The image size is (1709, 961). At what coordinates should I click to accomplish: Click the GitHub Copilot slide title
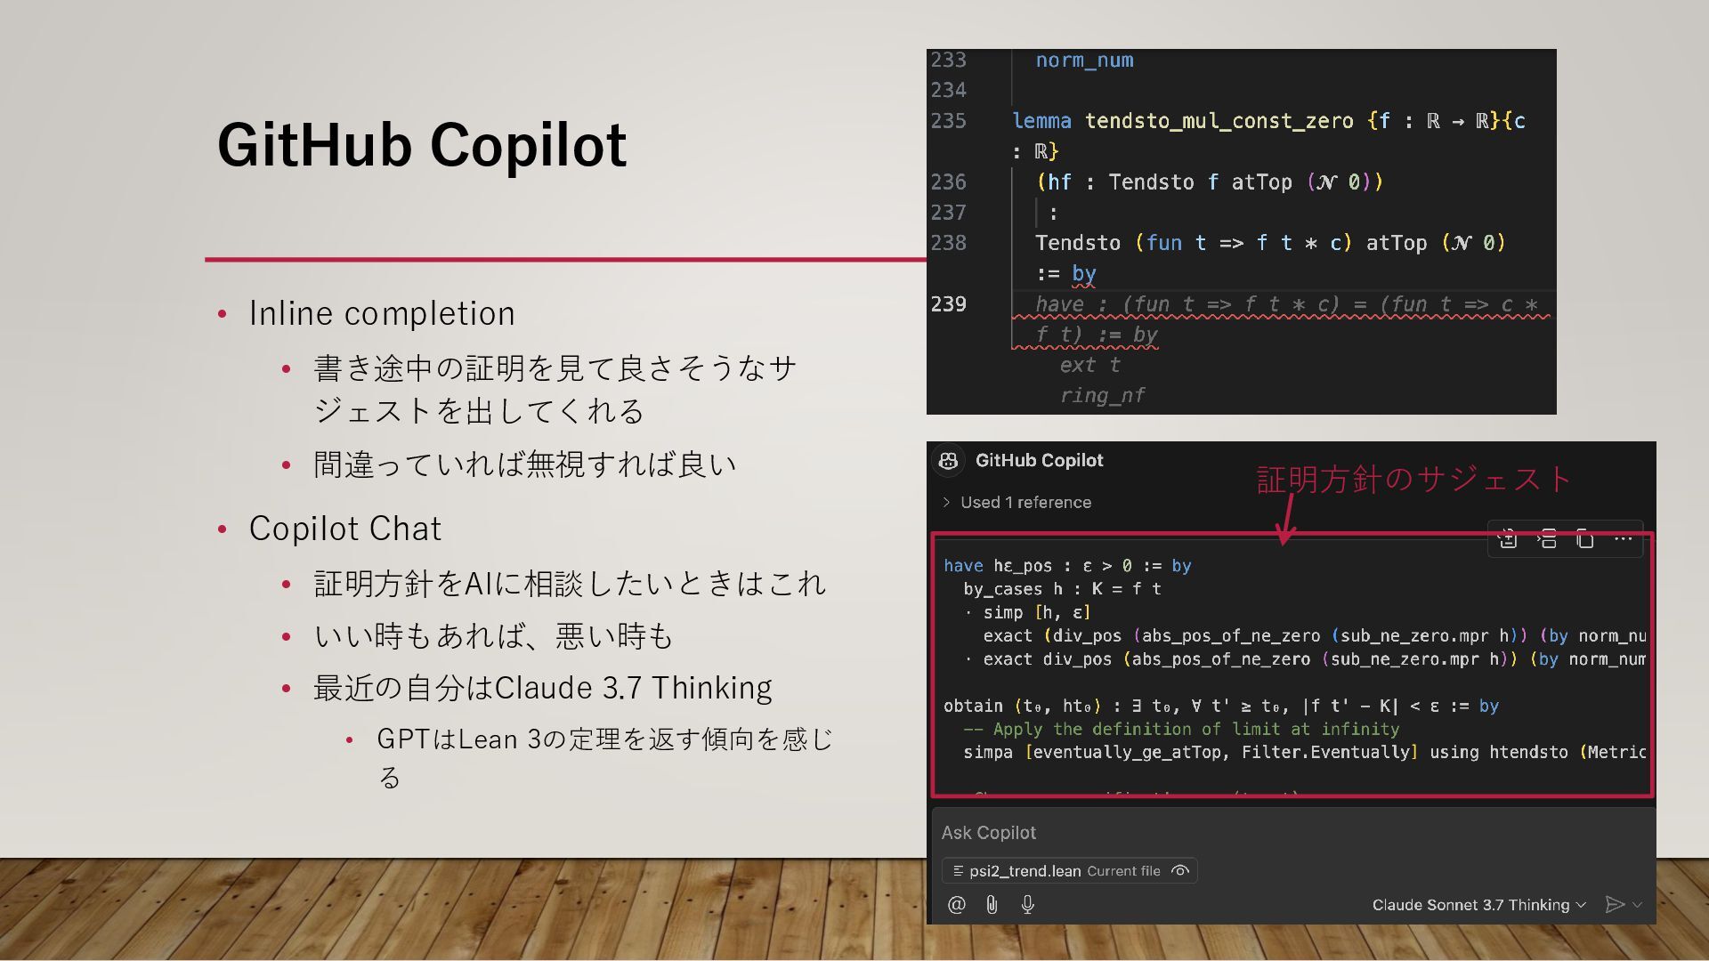click(422, 145)
